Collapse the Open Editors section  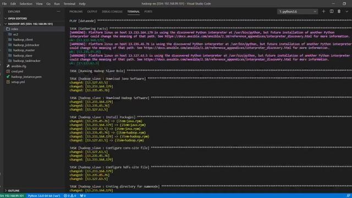pyautogui.click(x=34, y=18)
